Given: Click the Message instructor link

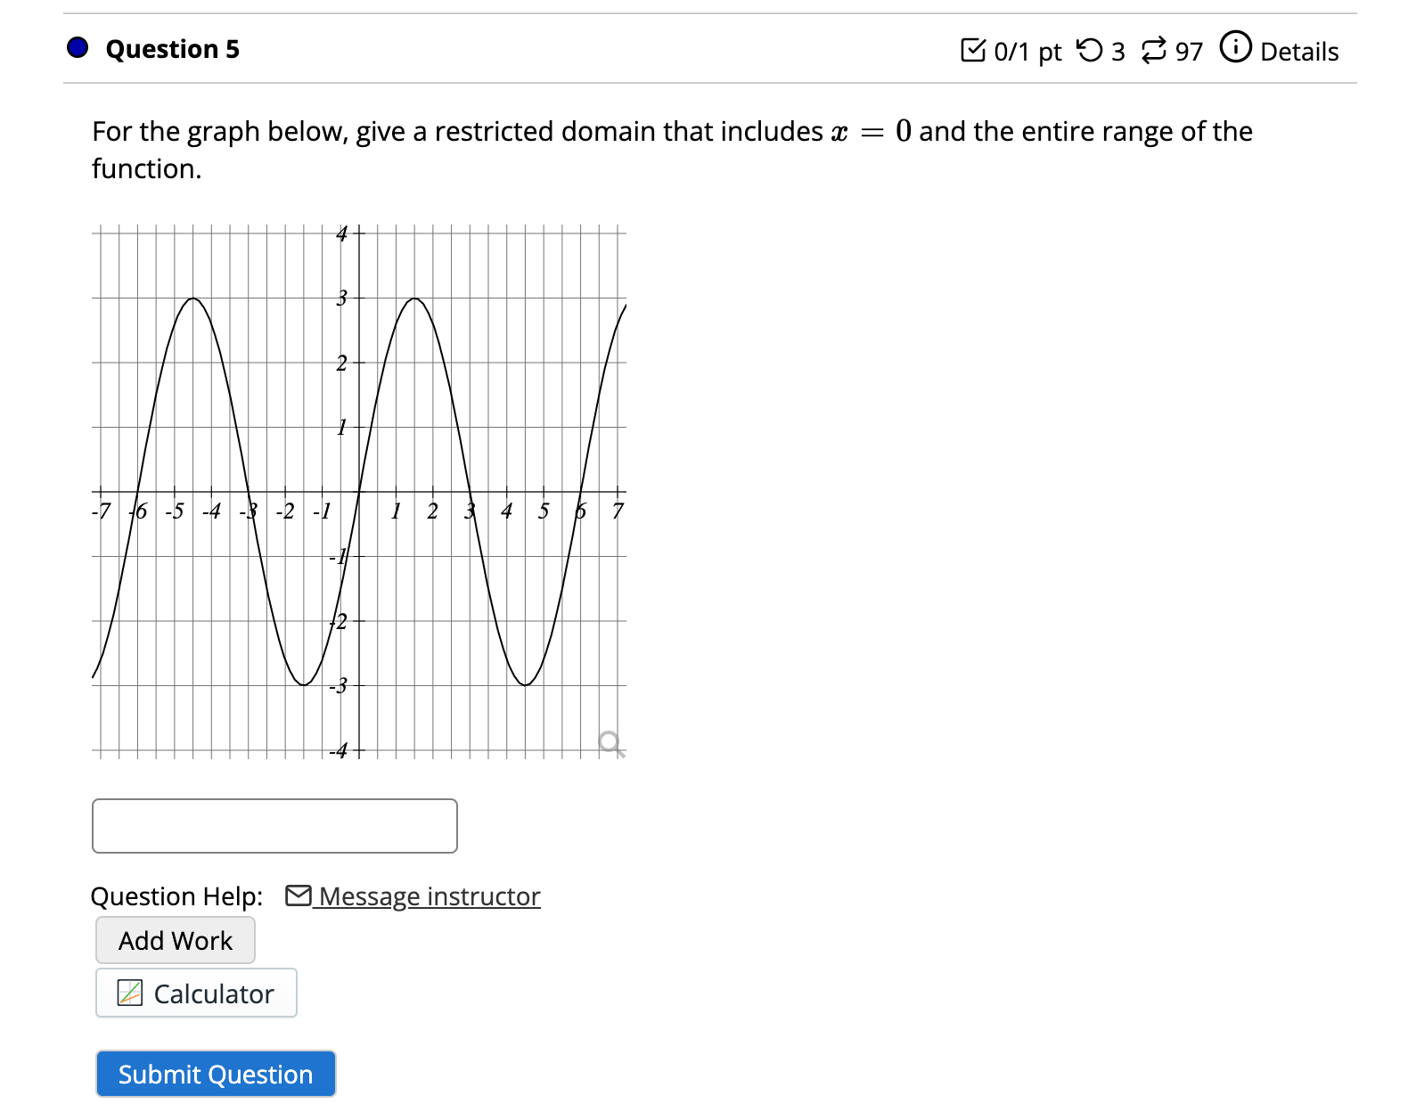Looking at the screenshot, I should (428, 896).
